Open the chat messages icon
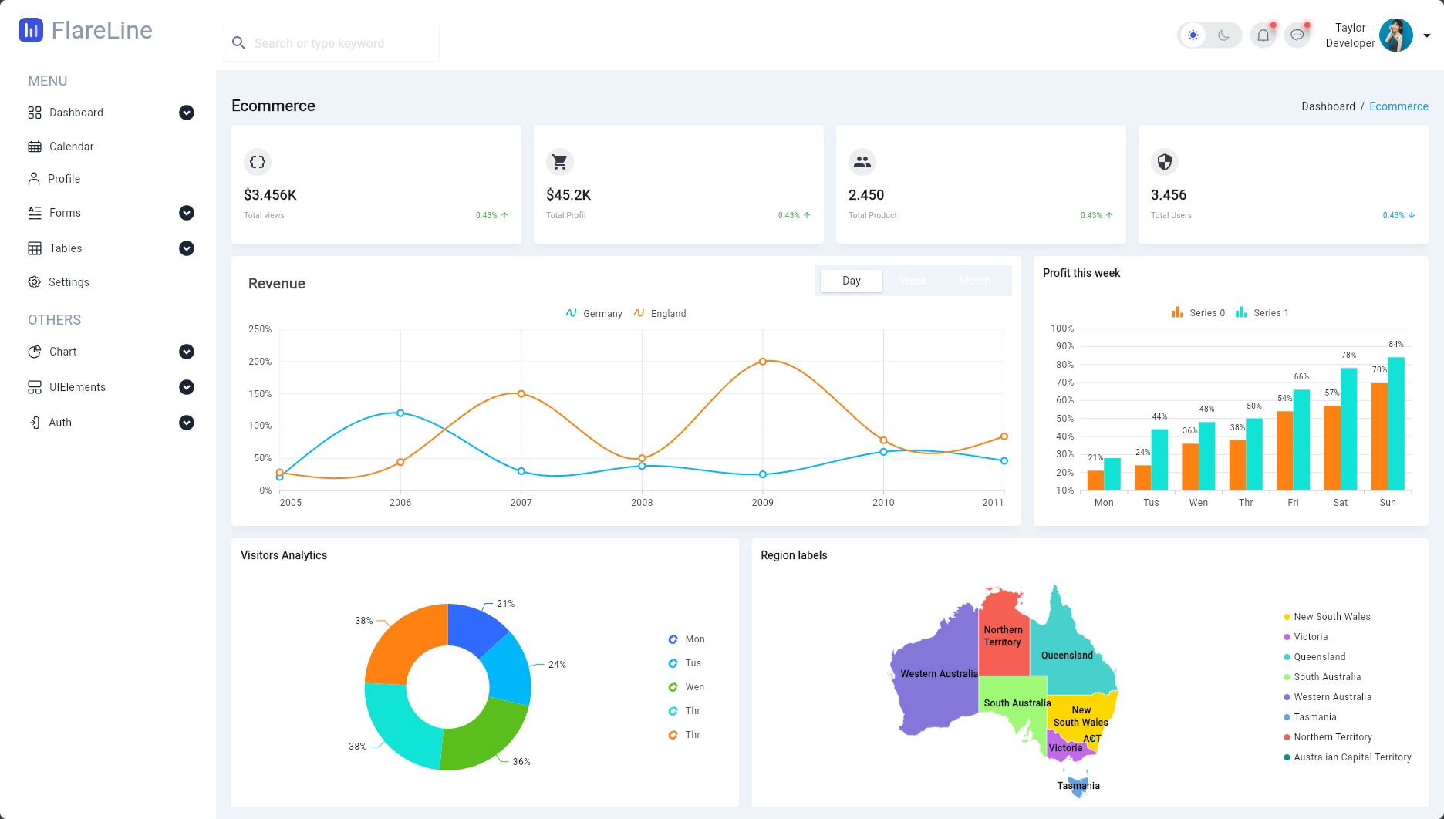1444x819 pixels. pos(1297,35)
